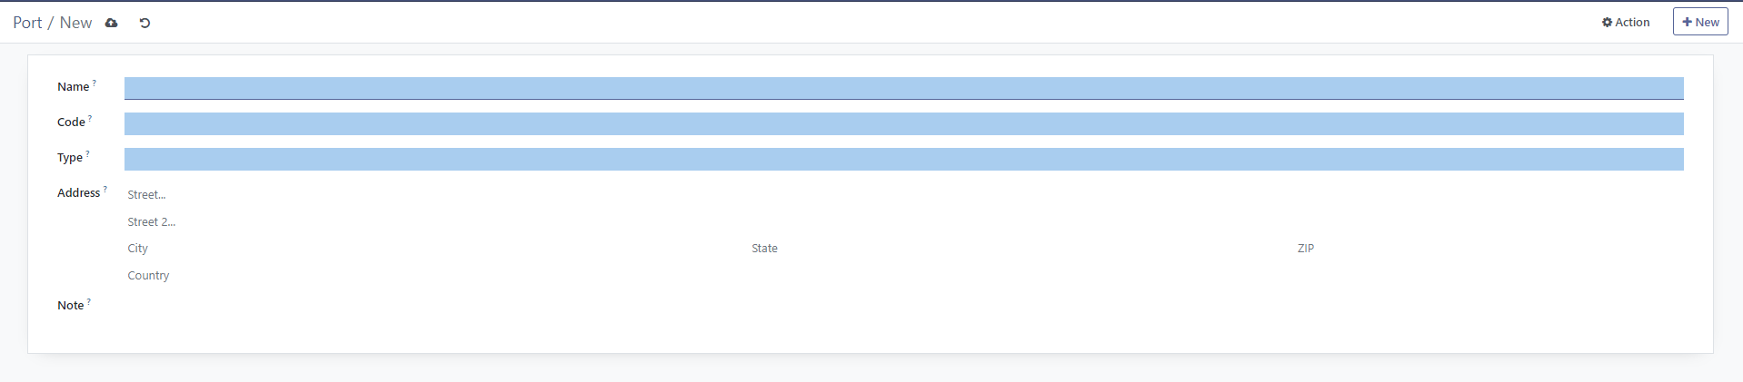Click the help question mark beside Note

89,301
